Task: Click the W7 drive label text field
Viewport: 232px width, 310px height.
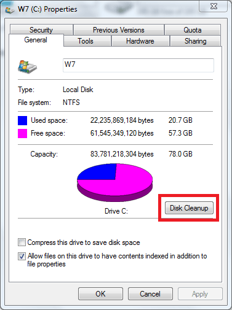Action: pos(138,65)
